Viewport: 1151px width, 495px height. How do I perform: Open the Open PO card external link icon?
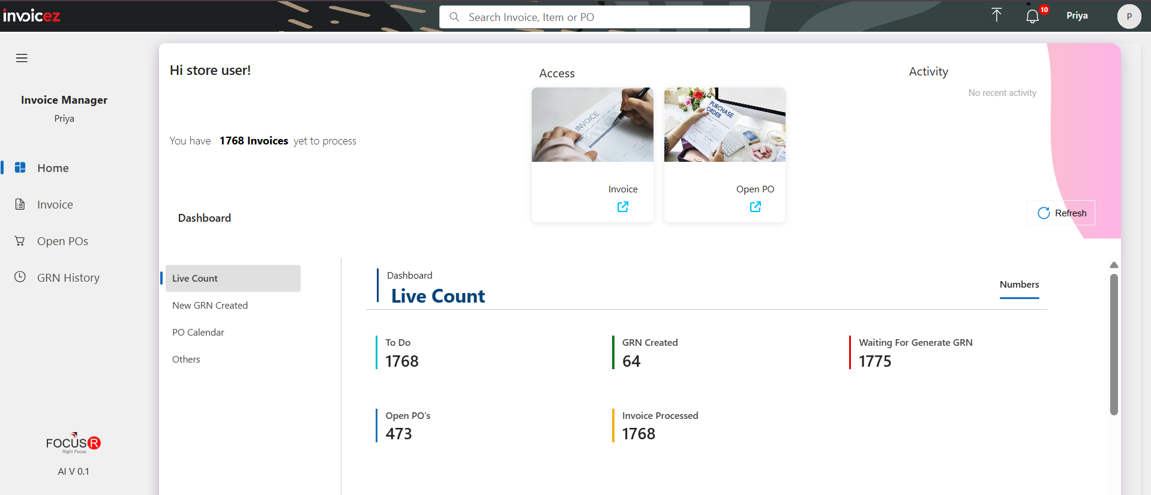coord(756,207)
